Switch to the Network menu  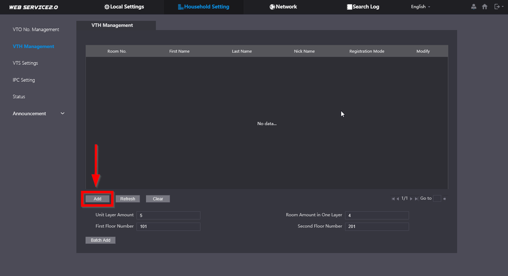click(x=283, y=7)
